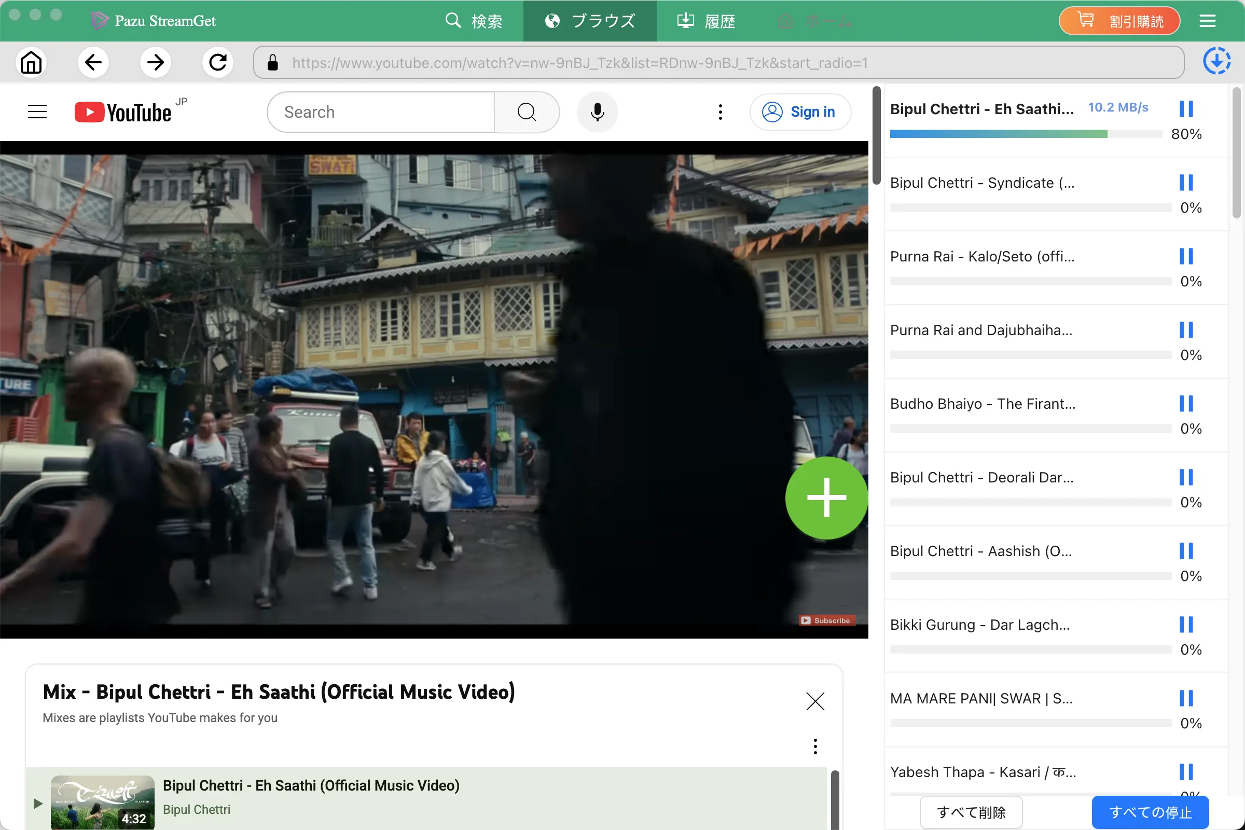Switch to the ブラウズ tab
The width and height of the screenshot is (1245, 830).
click(590, 21)
